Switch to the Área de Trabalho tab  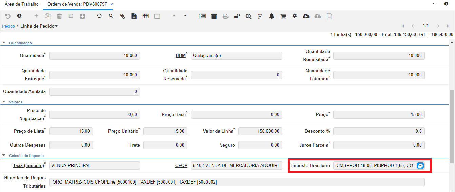tap(22, 4)
